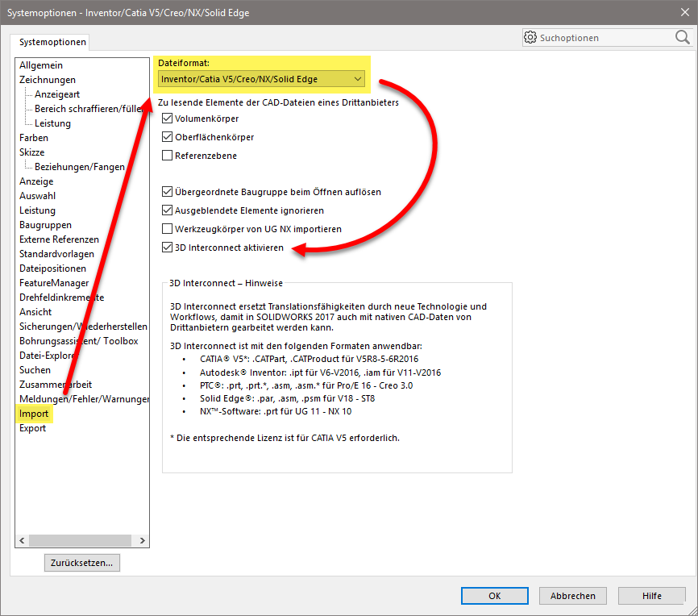The image size is (698, 616).
Task: Confirm with the OK button
Action: coord(495,596)
